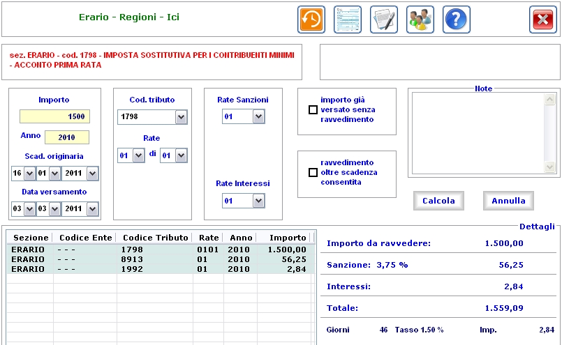The width and height of the screenshot is (562, 345).
Task: Click the 'Tasso 1.50 %' text
Action: tap(419, 330)
